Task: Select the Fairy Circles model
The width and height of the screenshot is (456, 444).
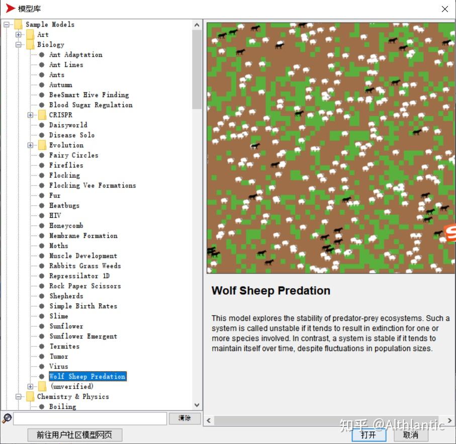Action: pyautogui.click(x=73, y=155)
